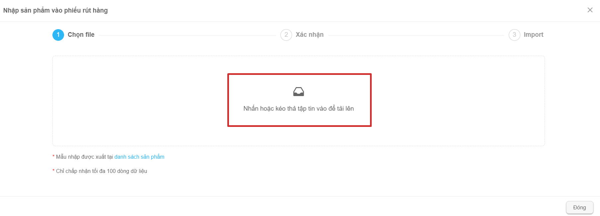Open the 'danh sách sản phẩm' link
The height and width of the screenshot is (216, 600).
[x=139, y=157]
